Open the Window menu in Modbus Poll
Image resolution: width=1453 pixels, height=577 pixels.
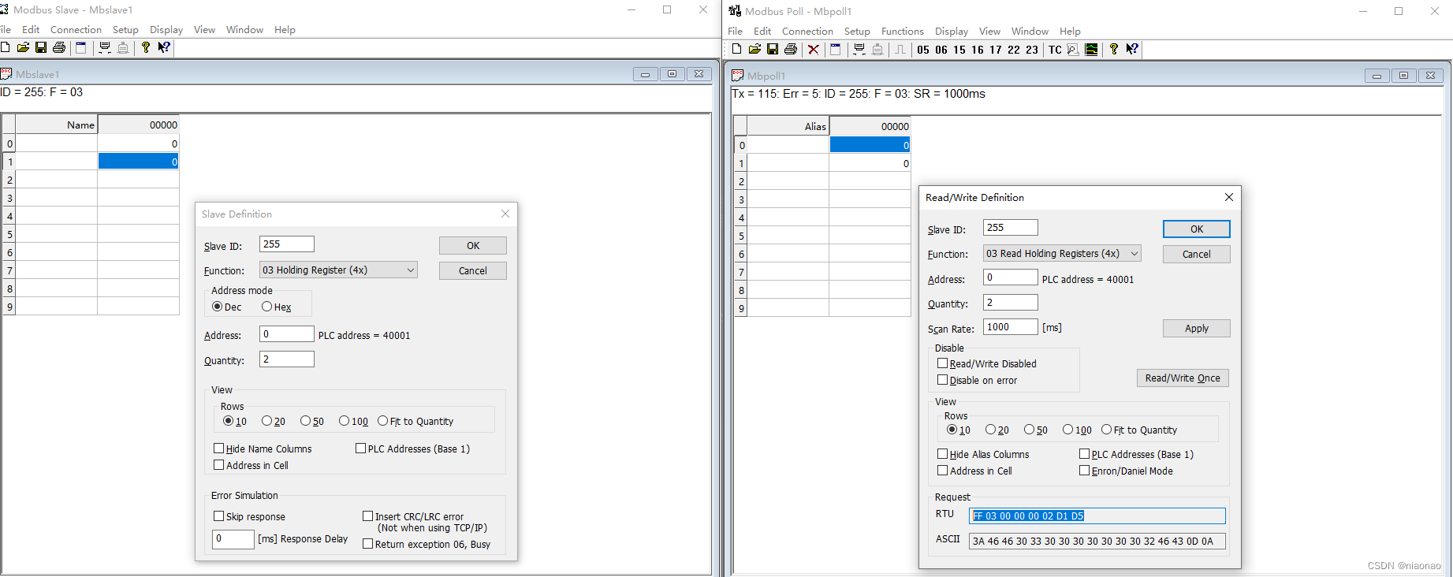pos(1030,32)
